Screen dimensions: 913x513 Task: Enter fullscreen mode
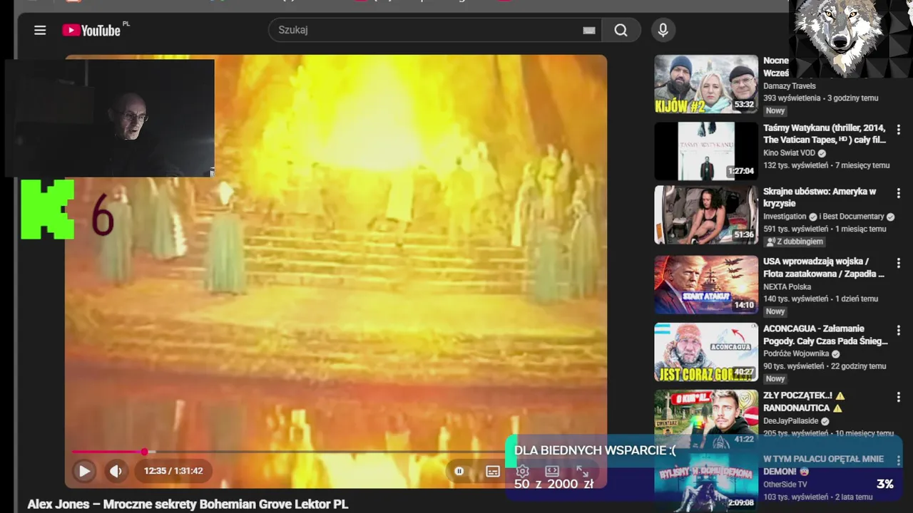[582, 471]
